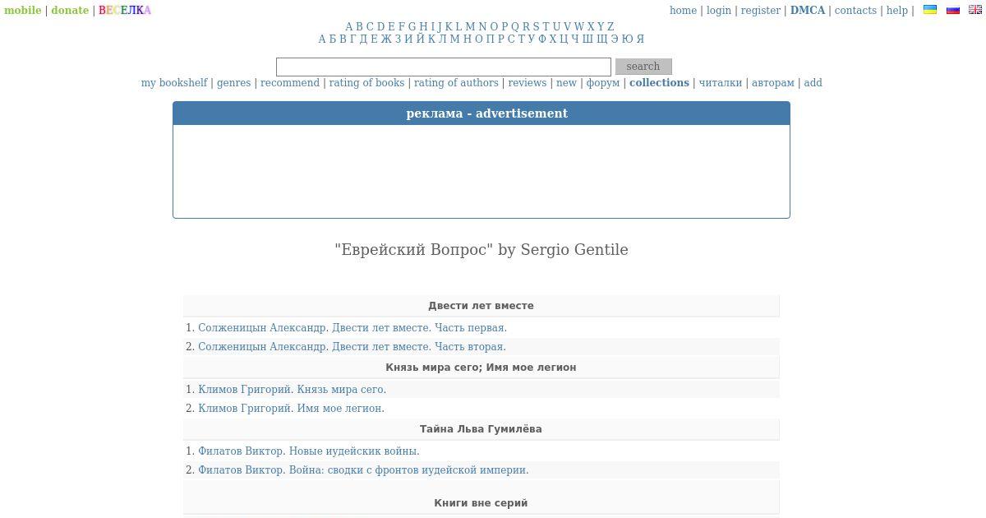986x518 pixels.
Task: Open the contacts page
Action: (855, 11)
